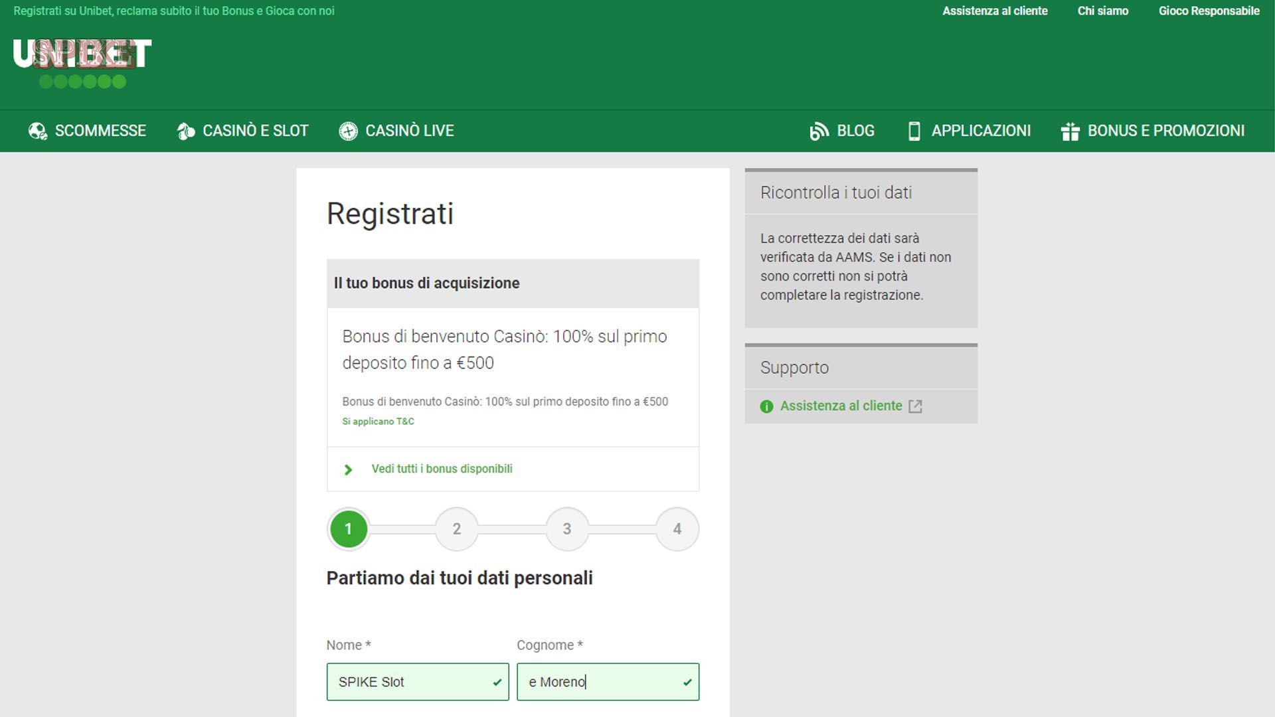The image size is (1275, 717).
Task: Click the Casinò Live roulette wheel icon
Action: coord(348,131)
